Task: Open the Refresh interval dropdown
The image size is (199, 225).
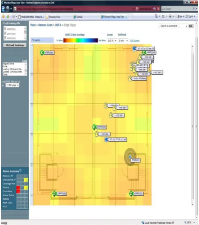Action: 123,41
